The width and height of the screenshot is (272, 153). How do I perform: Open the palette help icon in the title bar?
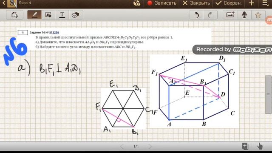coord(137,3)
